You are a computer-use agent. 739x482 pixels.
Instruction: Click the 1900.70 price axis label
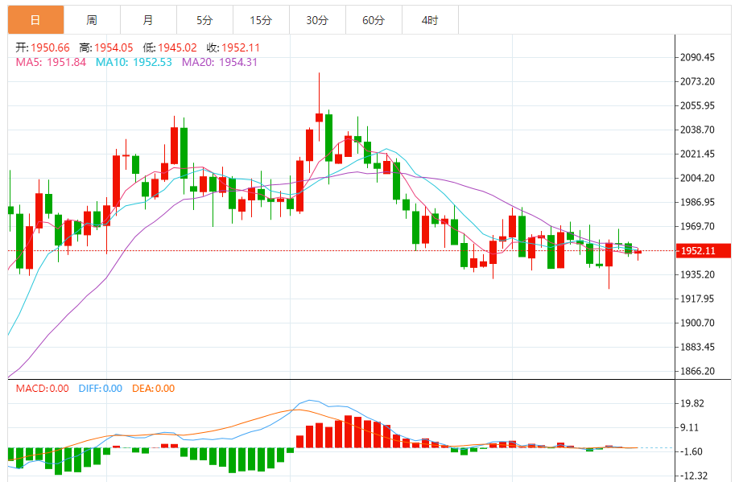[x=697, y=323]
